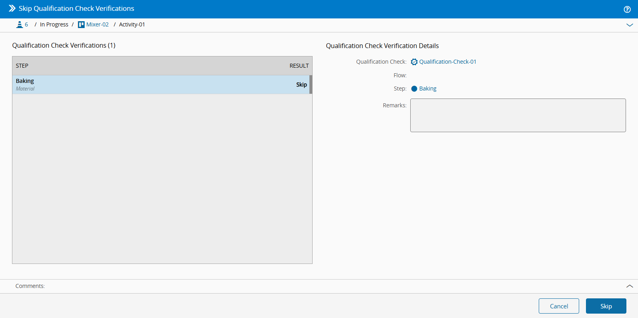This screenshot has width=638, height=318.
Task: Follow the Baking step link in details
Action: coord(427,89)
